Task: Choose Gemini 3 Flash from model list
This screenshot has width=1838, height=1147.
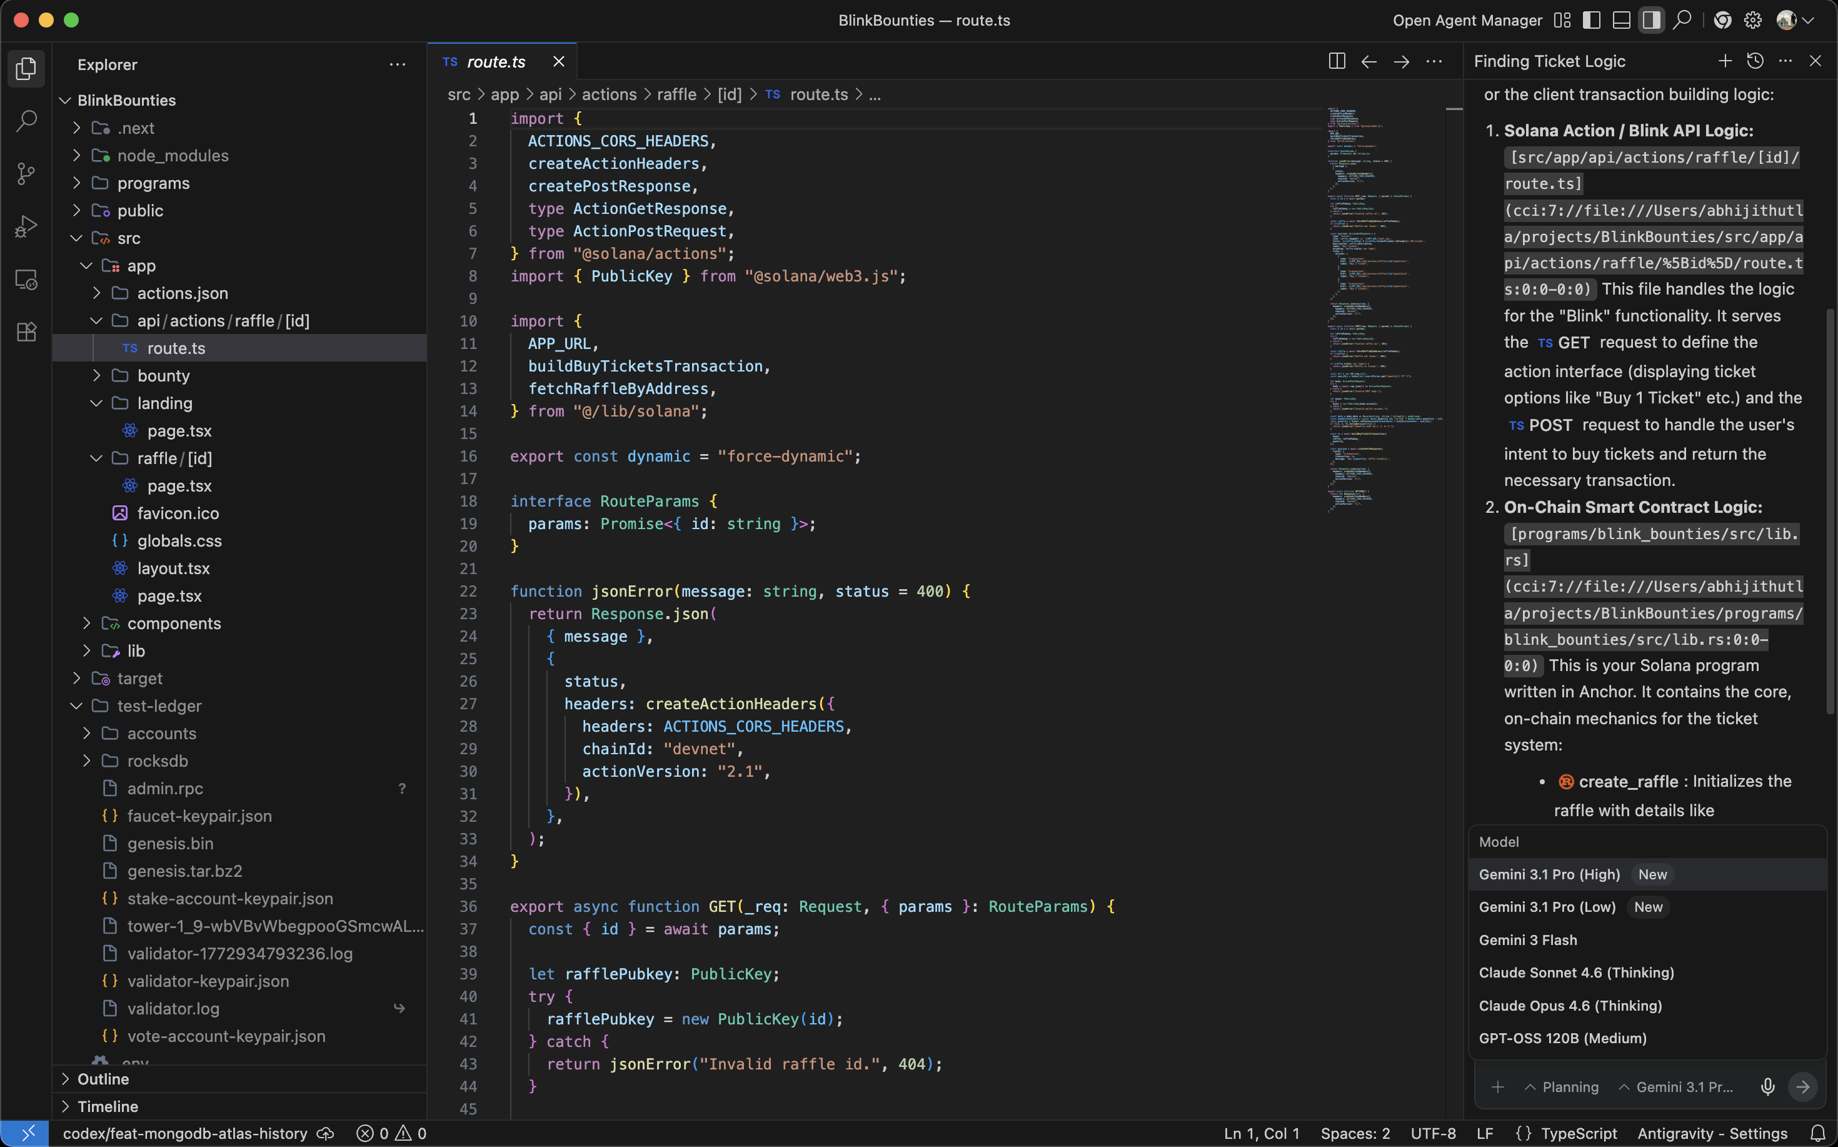Action: tap(1527, 940)
